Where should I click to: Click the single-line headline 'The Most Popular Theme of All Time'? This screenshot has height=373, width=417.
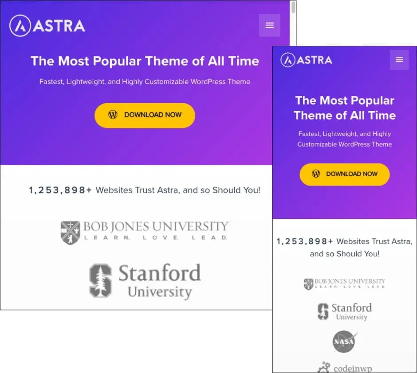[145, 61]
